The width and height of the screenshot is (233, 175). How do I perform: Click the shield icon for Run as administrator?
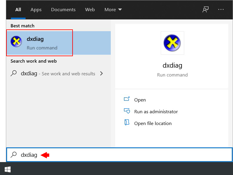pyautogui.click(x=127, y=111)
